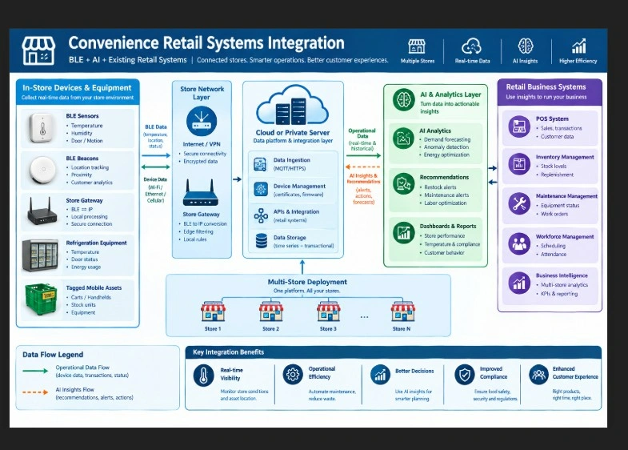Click the "Convenience Retail Systems Integration" title

click(206, 43)
